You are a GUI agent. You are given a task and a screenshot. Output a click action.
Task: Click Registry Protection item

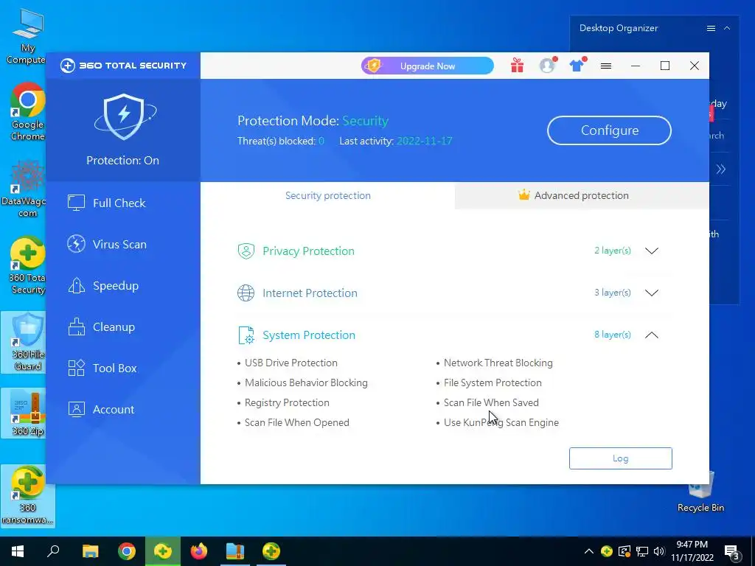(287, 402)
